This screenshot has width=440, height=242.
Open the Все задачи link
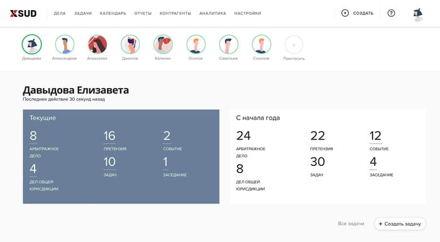click(351, 224)
